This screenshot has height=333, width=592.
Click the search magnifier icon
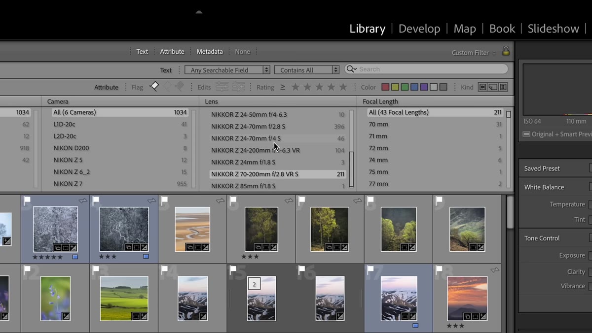coord(351,69)
